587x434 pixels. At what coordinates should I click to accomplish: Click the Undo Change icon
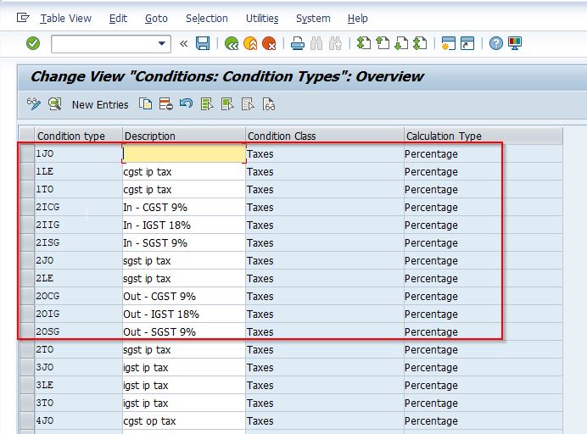pos(186,104)
